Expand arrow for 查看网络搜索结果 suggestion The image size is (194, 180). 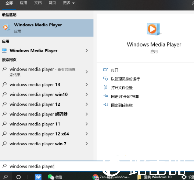pos(87,72)
